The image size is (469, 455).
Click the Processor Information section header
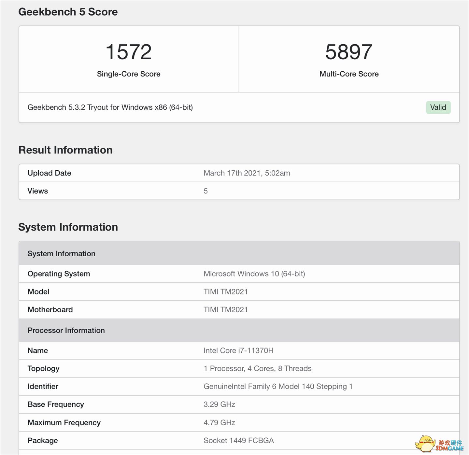coord(66,330)
